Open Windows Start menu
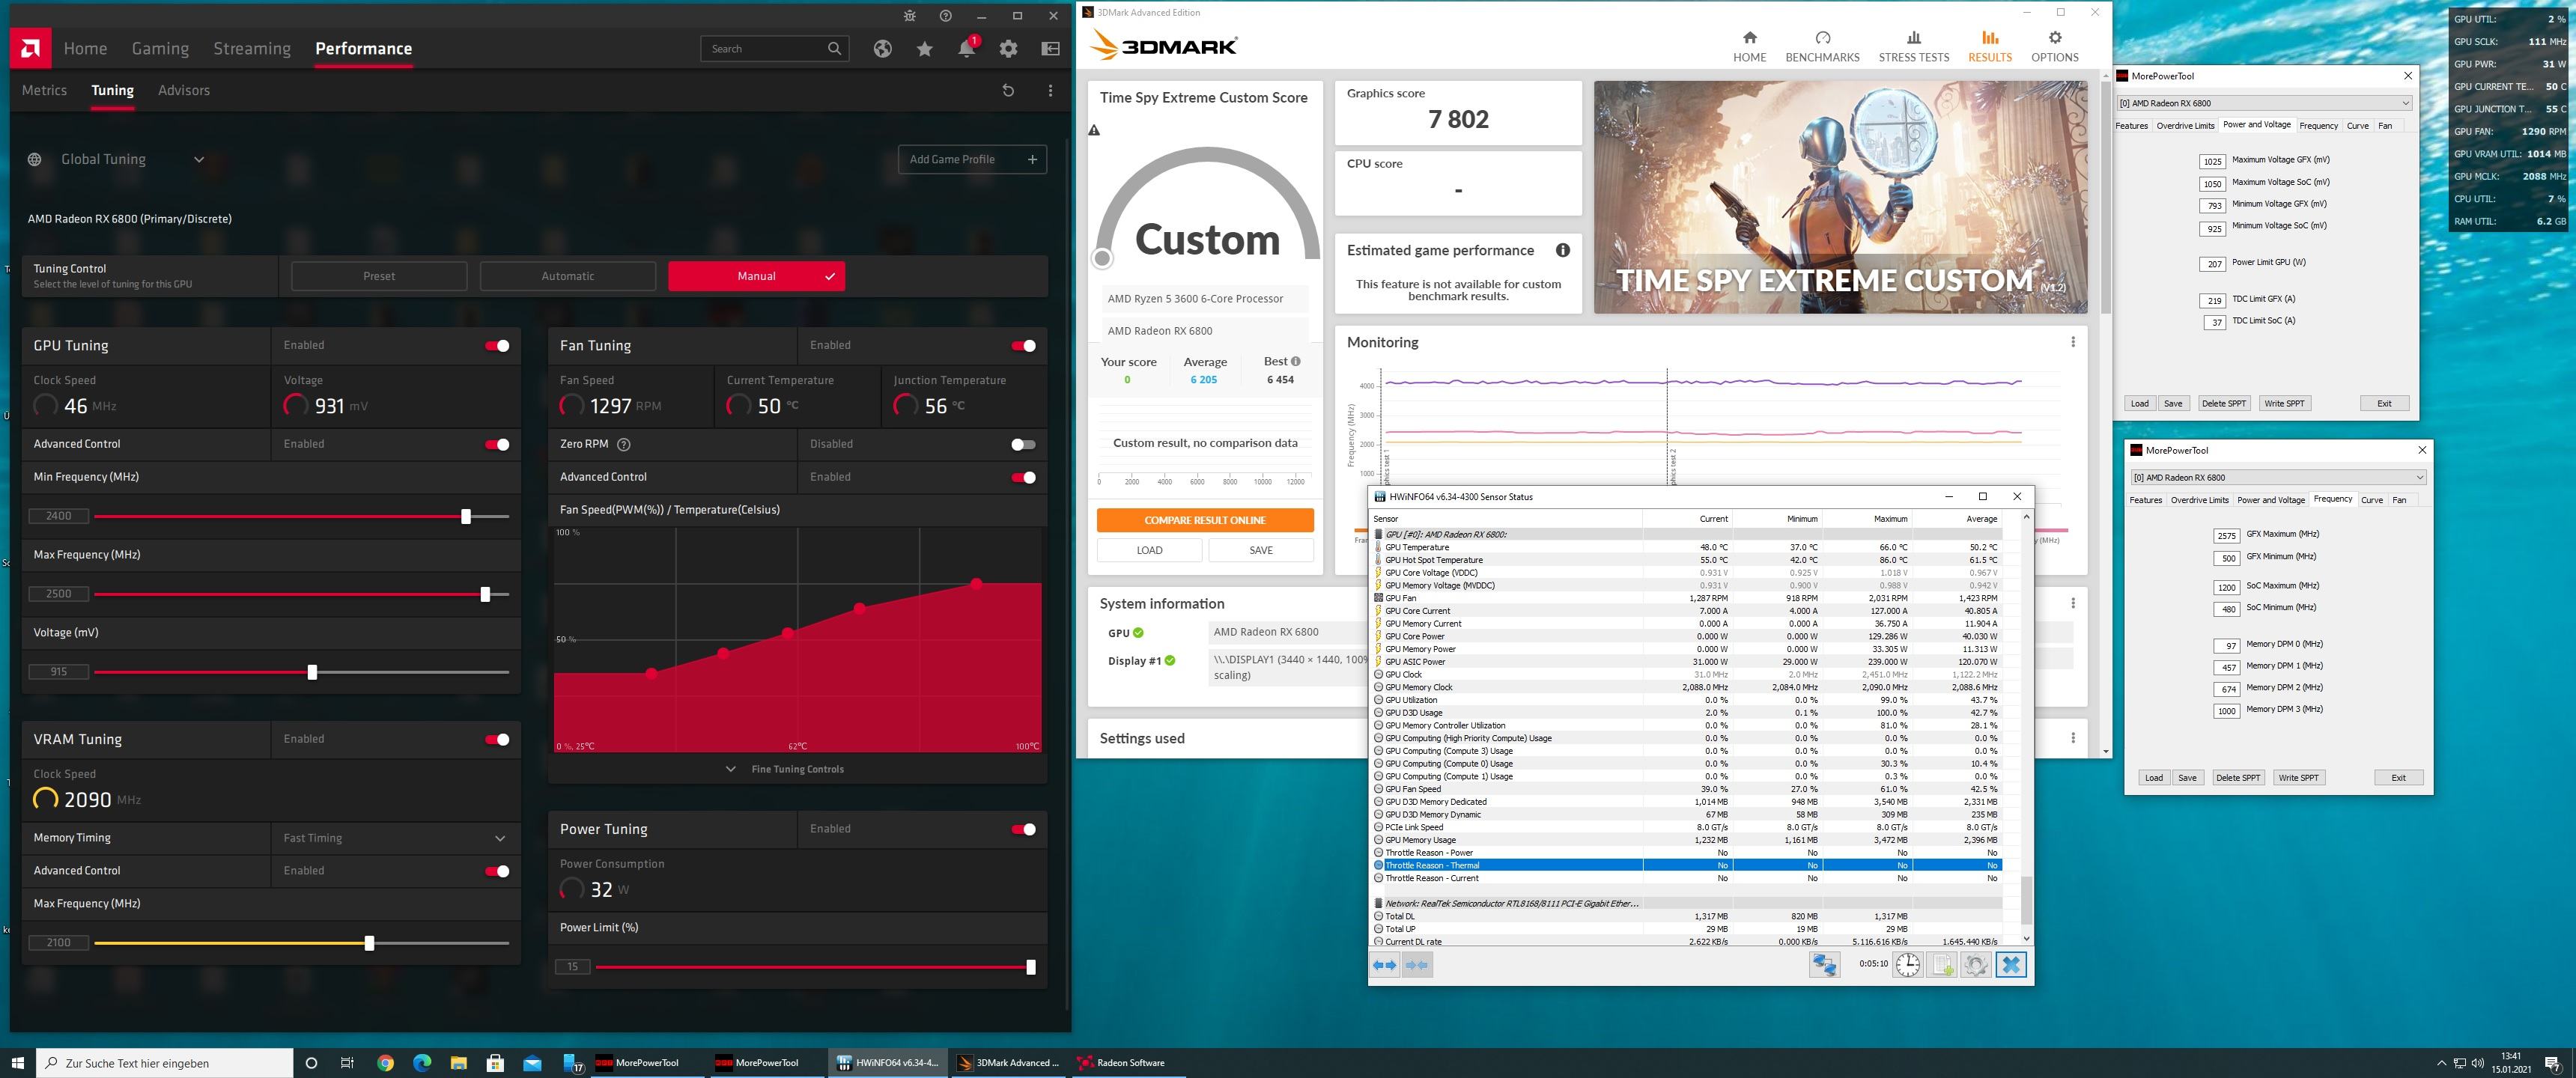The image size is (2576, 1078). [17, 1063]
